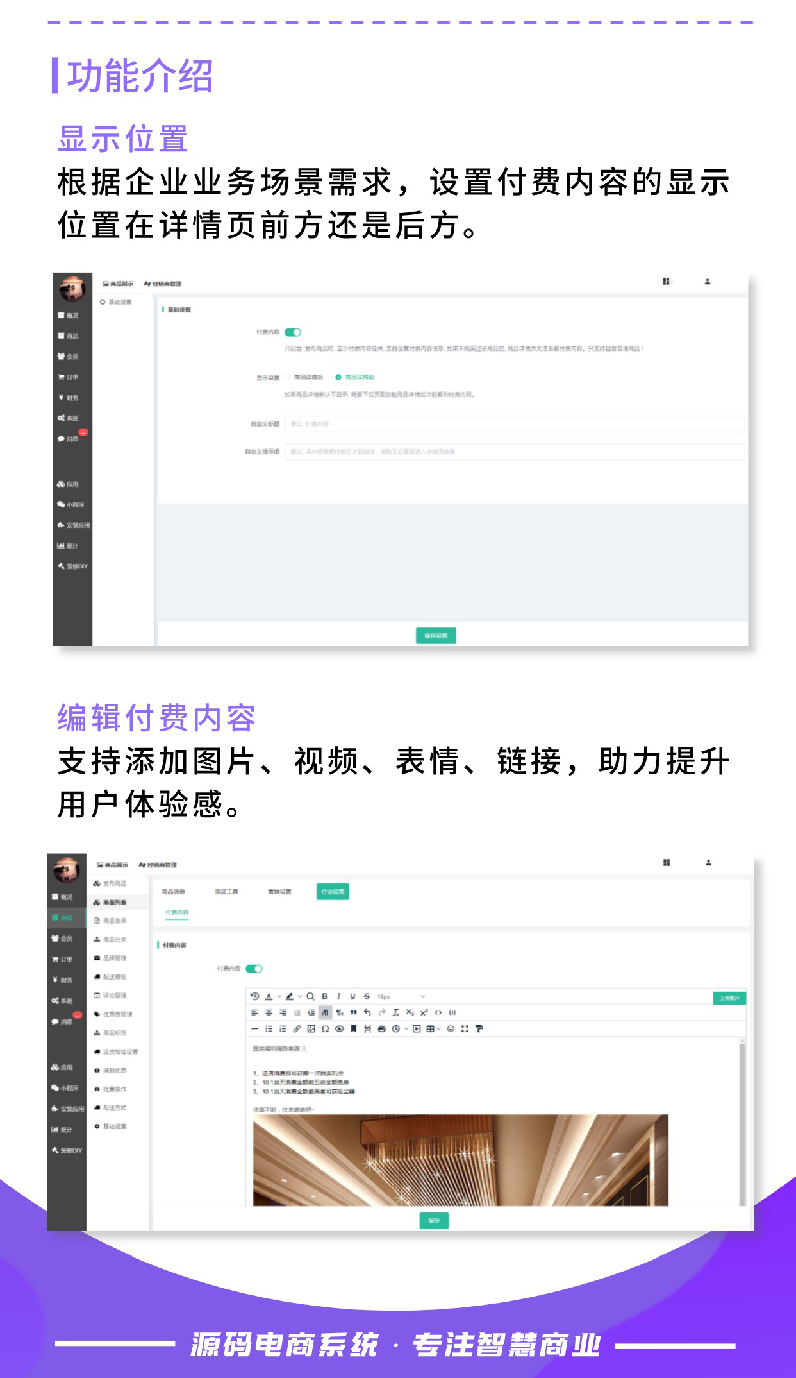
Task: Click the 自定义标题 input field
Action: point(514,424)
